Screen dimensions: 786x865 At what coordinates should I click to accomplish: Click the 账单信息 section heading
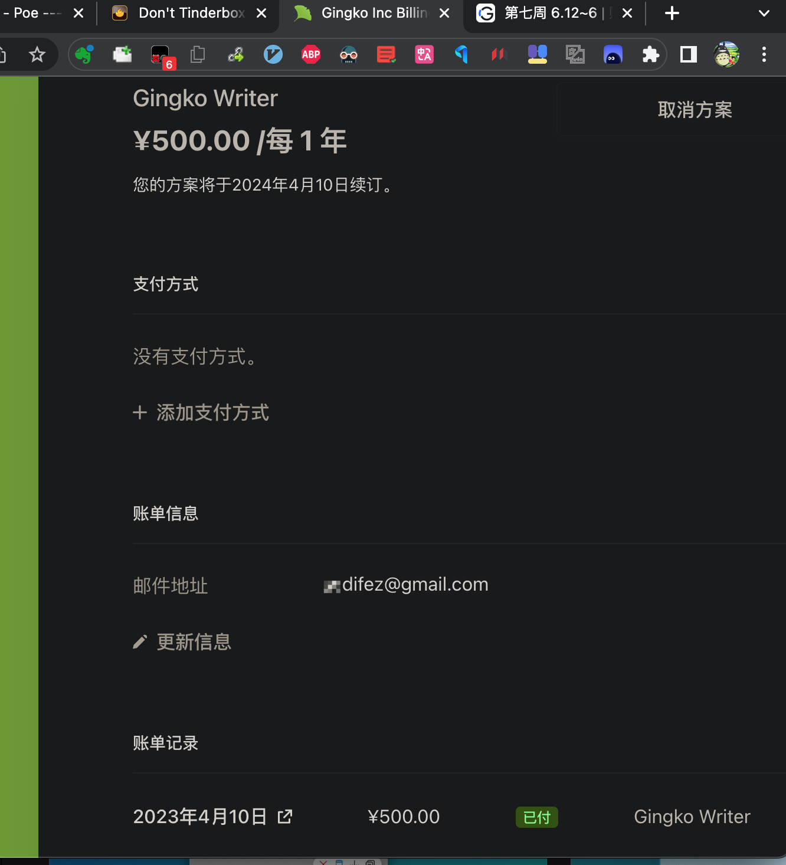pos(166,513)
